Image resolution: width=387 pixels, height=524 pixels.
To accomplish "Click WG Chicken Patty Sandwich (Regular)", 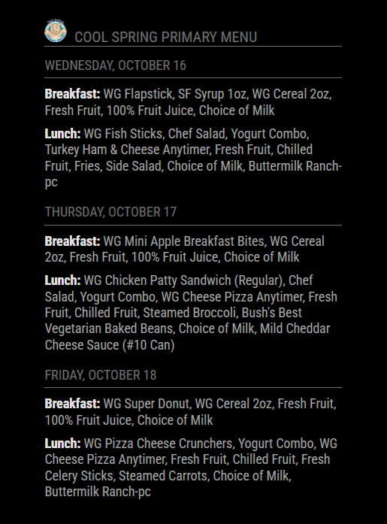I will click(183, 280).
